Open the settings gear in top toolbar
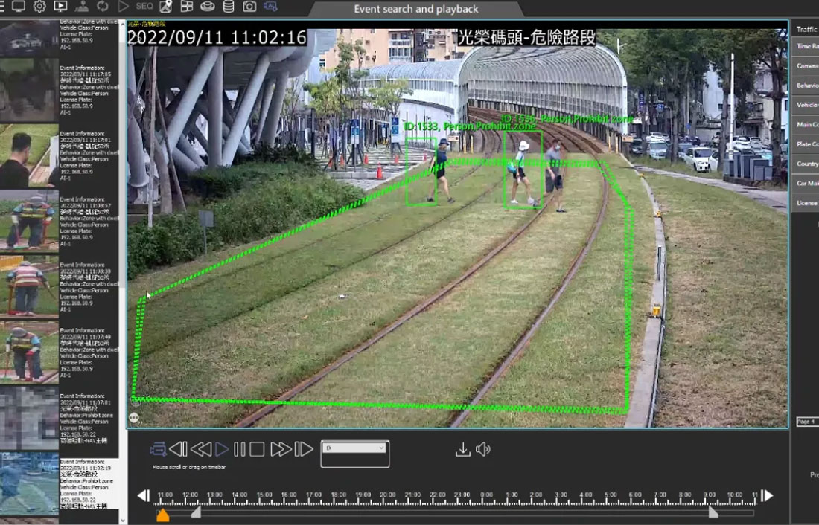The width and height of the screenshot is (819, 525). click(39, 7)
